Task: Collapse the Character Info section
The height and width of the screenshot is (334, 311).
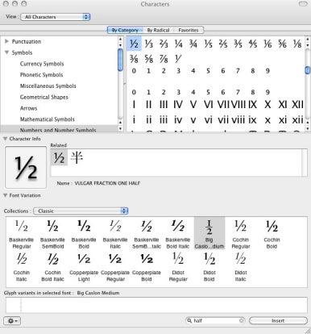Action: coord(5,139)
